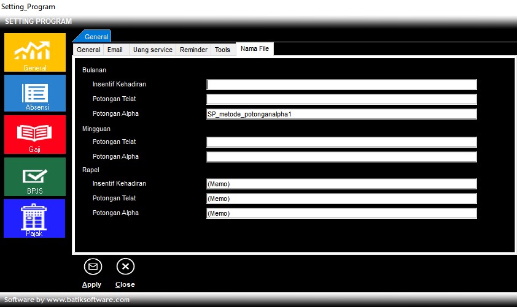The height and width of the screenshot is (307, 517).
Task: Open the Uang service tab
Action: coord(152,50)
